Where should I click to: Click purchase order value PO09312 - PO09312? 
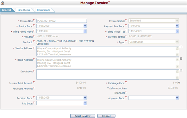(x=140, y=36)
